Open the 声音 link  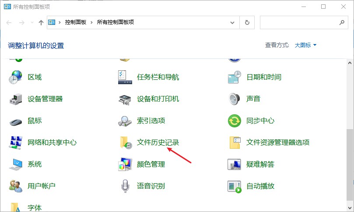[253, 99]
